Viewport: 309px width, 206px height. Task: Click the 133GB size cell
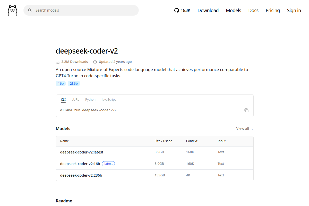[160, 175]
